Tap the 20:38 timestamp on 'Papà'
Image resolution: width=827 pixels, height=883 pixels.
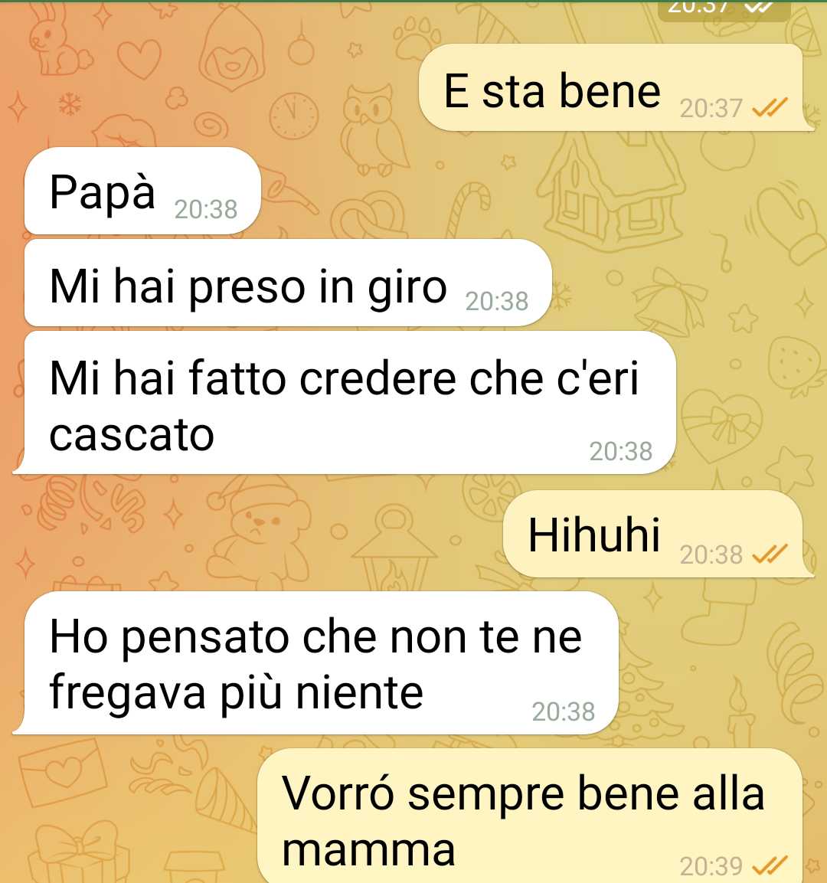pyautogui.click(x=205, y=210)
